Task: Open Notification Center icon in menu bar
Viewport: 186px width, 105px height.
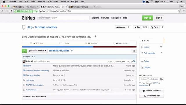Action: point(181,2)
